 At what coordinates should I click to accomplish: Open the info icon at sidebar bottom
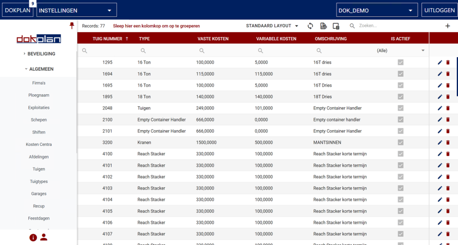pos(33,237)
